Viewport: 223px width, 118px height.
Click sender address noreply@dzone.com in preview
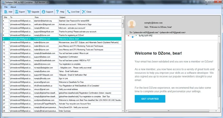[x=153, y=23]
